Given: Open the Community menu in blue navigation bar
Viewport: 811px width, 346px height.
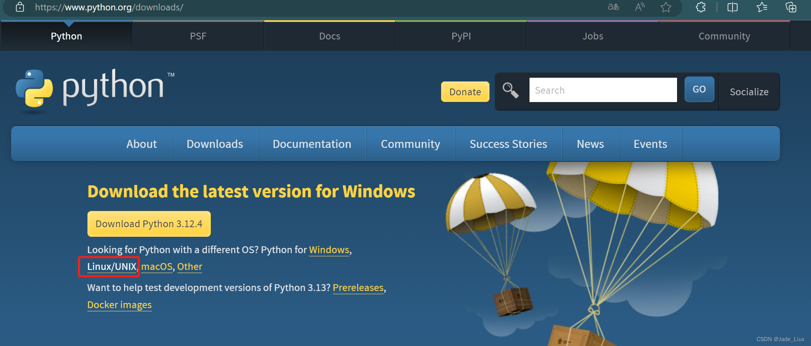Looking at the screenshot, I should coord(411,144).
